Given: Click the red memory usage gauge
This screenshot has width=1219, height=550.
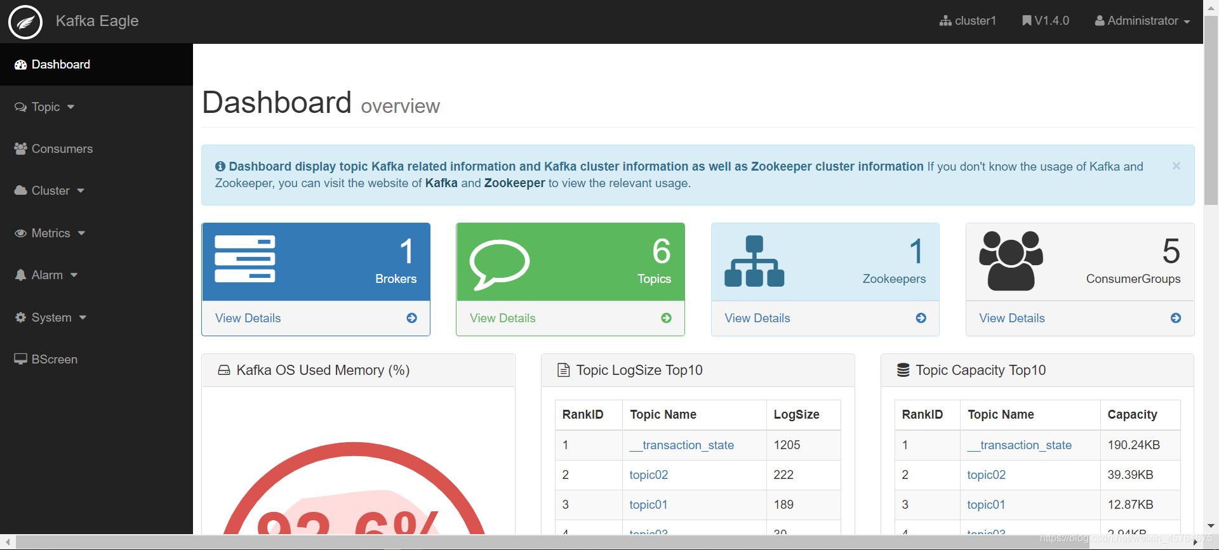Looking at the screenshot, I should pos(354,488).
